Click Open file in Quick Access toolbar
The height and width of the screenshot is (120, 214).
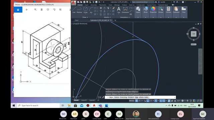[x=81, y=2]
